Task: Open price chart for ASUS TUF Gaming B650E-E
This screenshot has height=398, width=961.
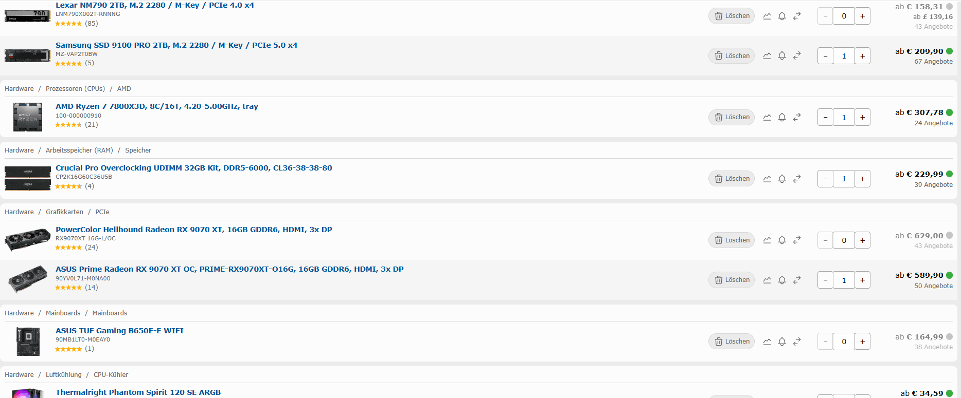Action: click(x=767, y=342)
